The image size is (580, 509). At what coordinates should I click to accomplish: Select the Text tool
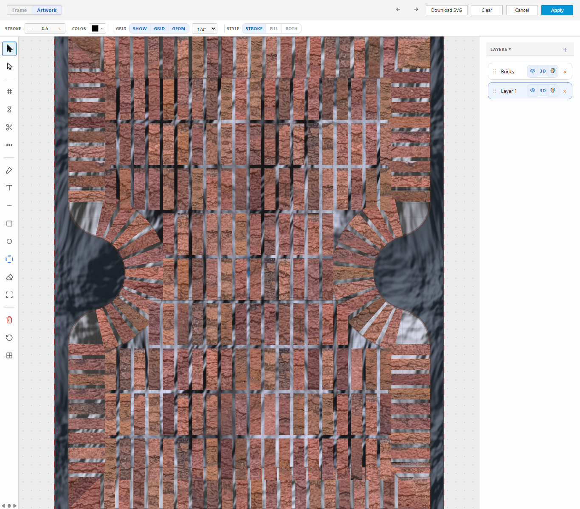pyautogui.click(x=9, y=188)
